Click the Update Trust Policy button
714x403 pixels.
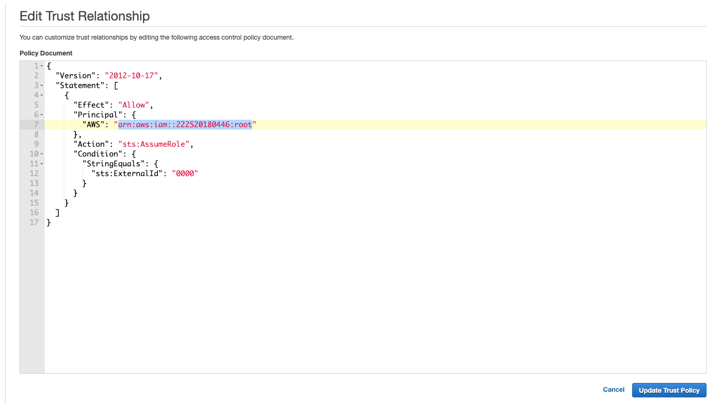tap(669, 390)
